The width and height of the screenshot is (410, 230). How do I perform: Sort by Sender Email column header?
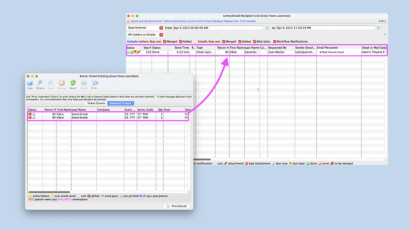click(x=305, y=48)
